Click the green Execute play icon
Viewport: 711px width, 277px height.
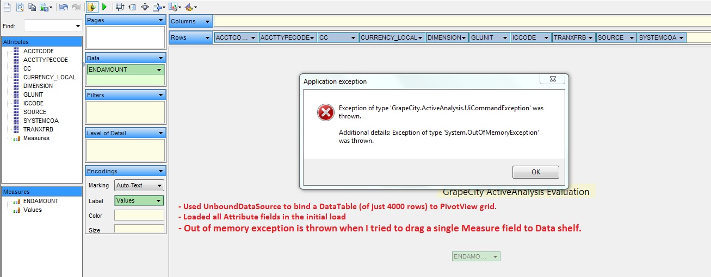click(x=104, y=7)
